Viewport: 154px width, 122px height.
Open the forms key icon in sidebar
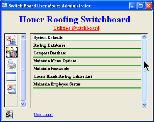pos(12,89)
